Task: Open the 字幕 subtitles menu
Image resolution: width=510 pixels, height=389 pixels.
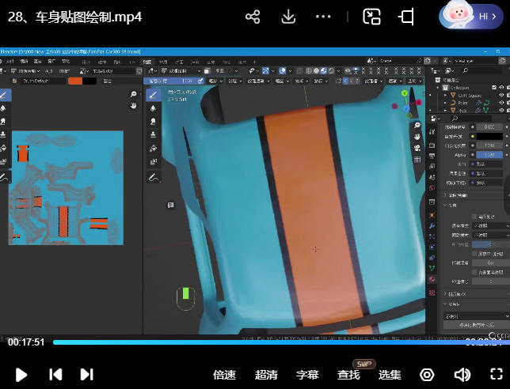Action: (307, 375)
